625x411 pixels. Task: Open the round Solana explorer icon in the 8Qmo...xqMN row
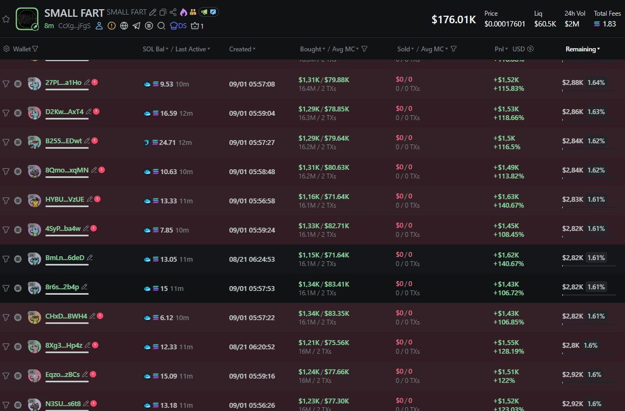pyautogui.click(x=18, y=171)
